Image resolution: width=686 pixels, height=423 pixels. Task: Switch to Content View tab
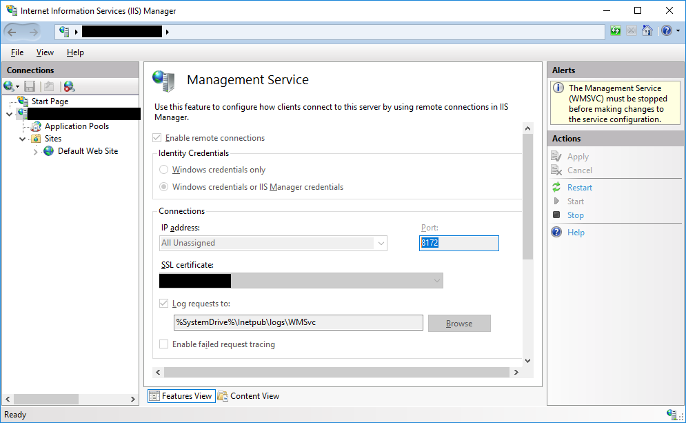pyautogui.click(x=250, y=396)
